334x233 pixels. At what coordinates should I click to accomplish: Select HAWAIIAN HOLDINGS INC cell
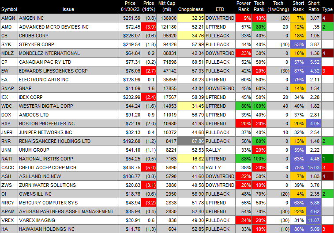click(x=68, y=229)
